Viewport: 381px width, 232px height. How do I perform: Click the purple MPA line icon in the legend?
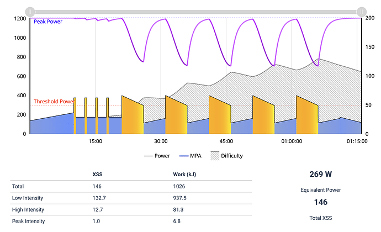pyautogui.click(x=182, y=156)
